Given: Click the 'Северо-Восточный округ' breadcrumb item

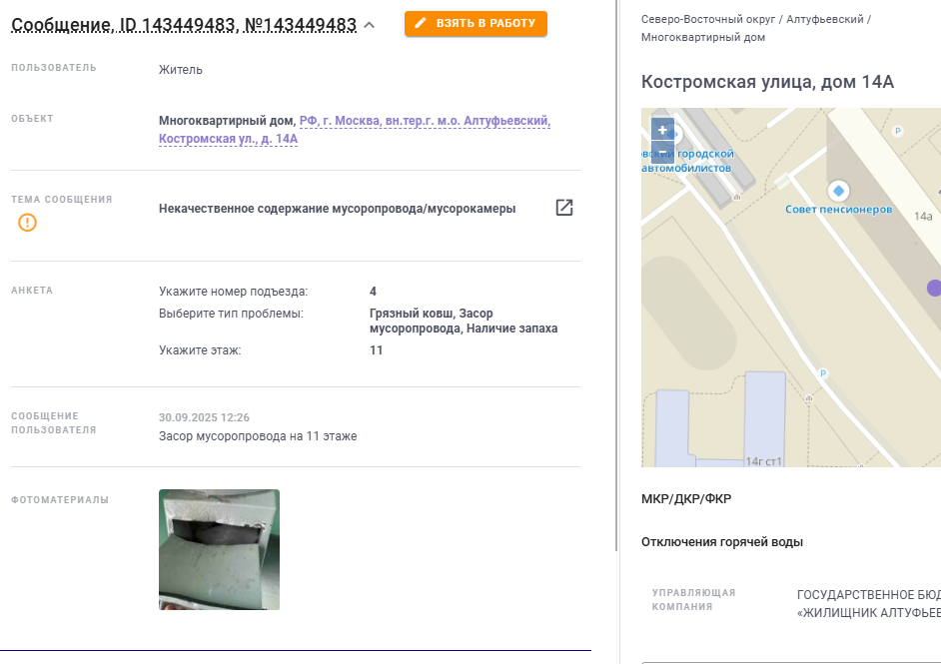Looking at the screenshot, I should coord(708,19).
